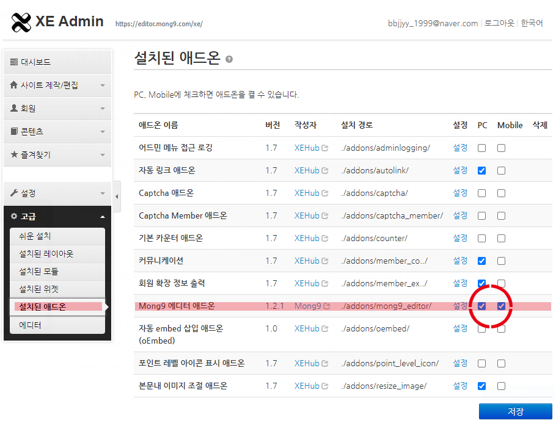Click the help icon beside 설치된 애드온 title
The image size is (556, 423).
(x=229, y=59)
